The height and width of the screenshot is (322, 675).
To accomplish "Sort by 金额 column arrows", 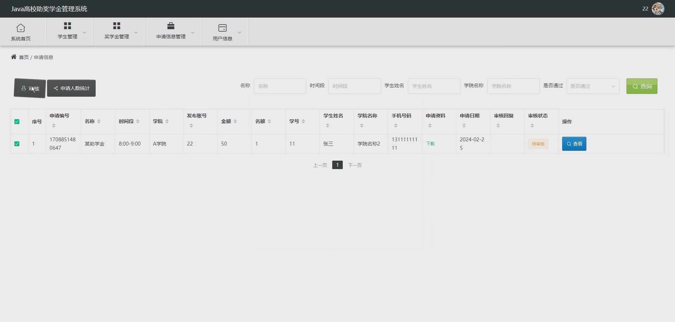I will tap(235, 121).
